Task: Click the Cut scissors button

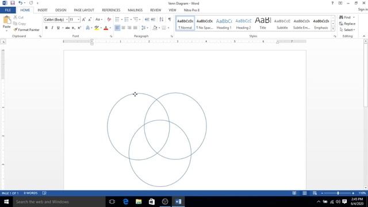Action: click(x=18, y=17)
